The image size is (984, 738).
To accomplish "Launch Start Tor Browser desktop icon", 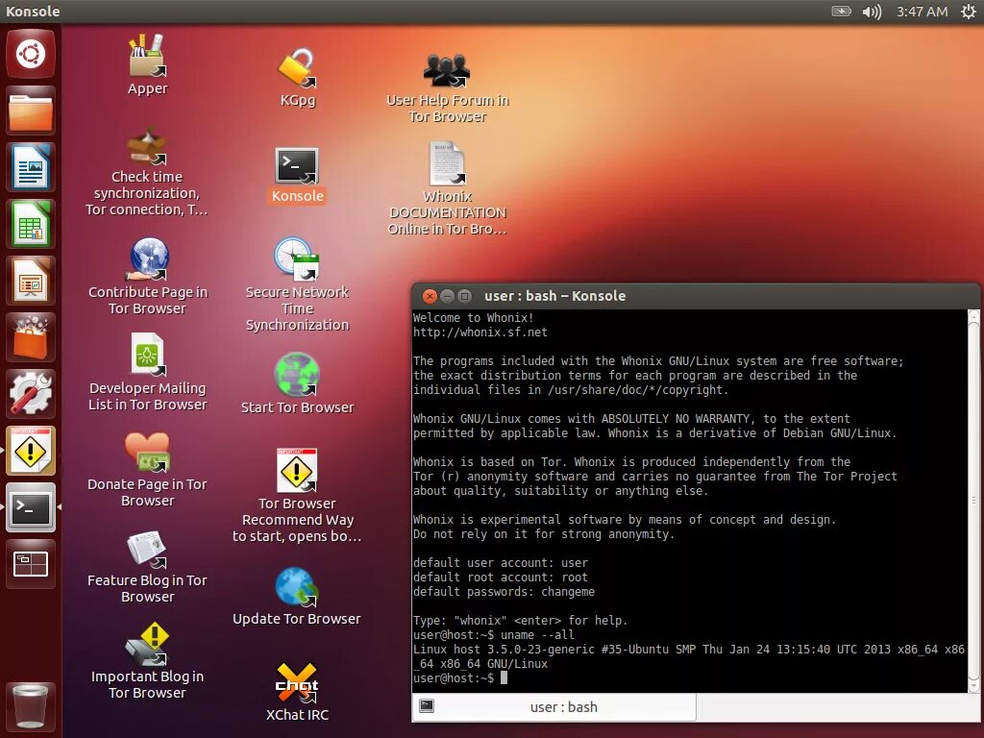I will [297, 383].
